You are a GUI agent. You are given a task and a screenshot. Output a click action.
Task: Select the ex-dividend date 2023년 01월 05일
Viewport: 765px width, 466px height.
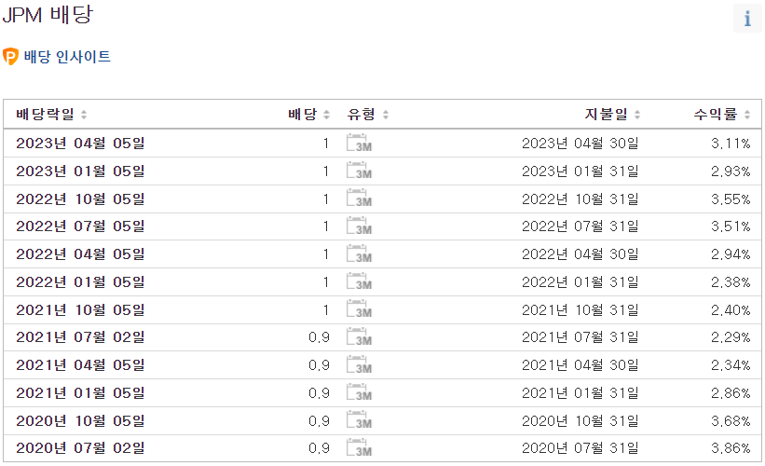80,171
